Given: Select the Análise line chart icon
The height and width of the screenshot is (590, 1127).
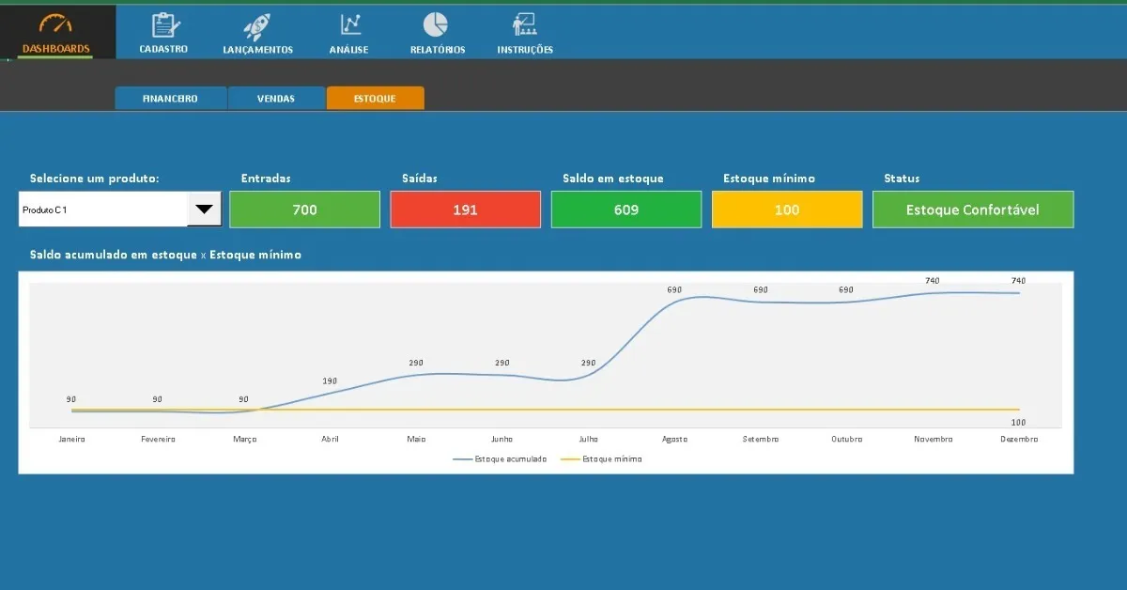Looking at the screenshot, I should tap(350, 25).
